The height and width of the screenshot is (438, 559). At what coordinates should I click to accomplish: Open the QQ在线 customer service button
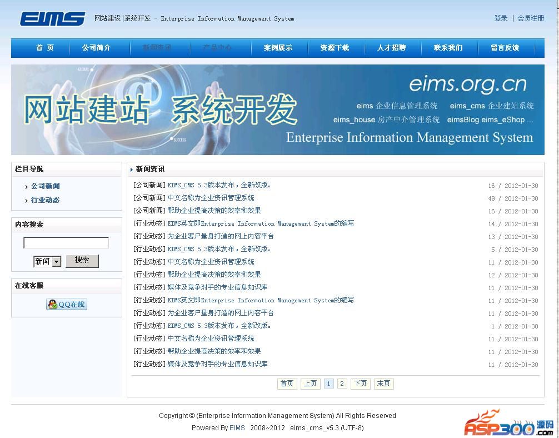67,304
